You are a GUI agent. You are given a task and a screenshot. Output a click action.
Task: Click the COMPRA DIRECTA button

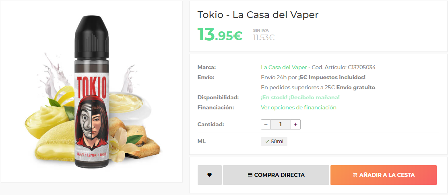tap(276, 175)
